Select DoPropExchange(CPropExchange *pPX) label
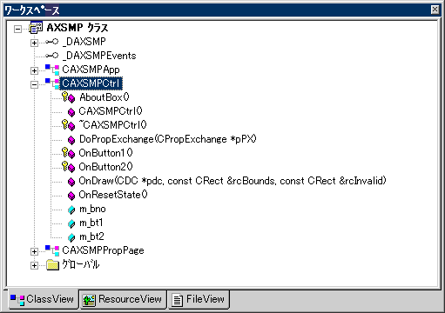 pyautogui.click(x=168, y=139)
